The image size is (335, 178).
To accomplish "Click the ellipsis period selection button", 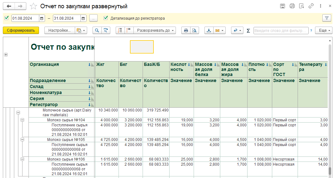I will (x=93, y=18).
